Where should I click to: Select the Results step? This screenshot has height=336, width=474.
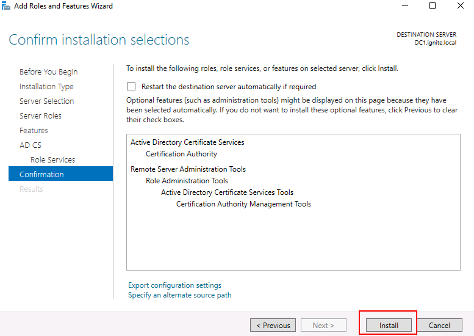[31, 189]
